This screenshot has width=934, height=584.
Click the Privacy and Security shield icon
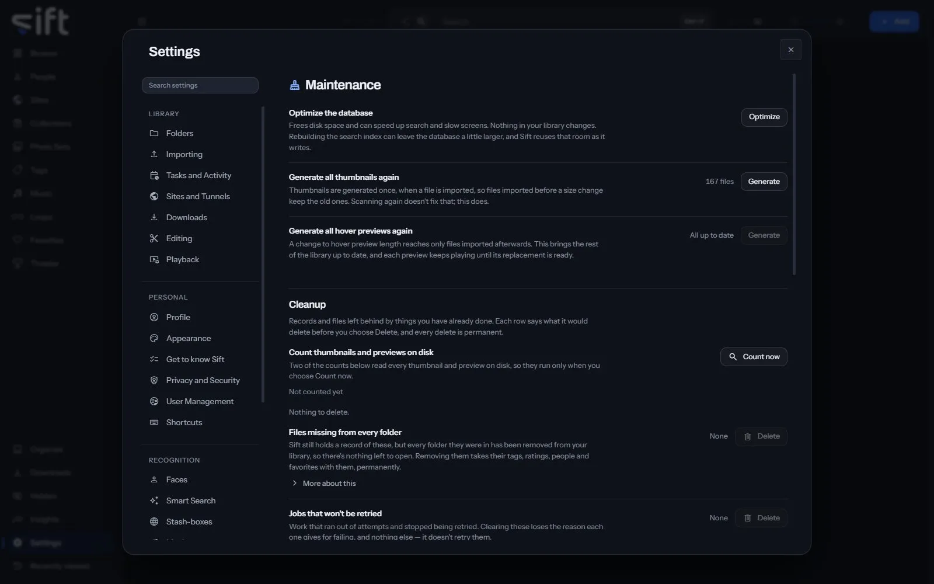click(x=154, y=380)
